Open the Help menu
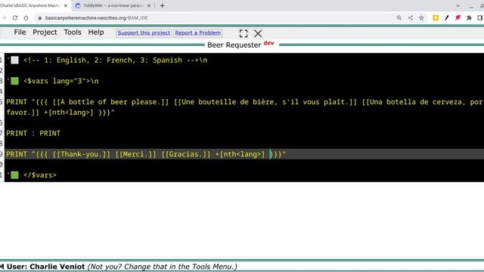This screenshot has width=484, height=272. click(x=96, y=32)
